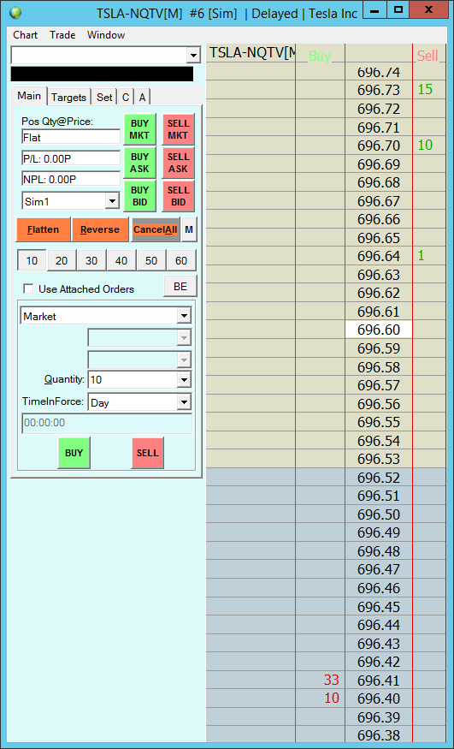This screenshot has height=749, width=454.
Task: Select quantity preset 20
Action: (62, 261)
